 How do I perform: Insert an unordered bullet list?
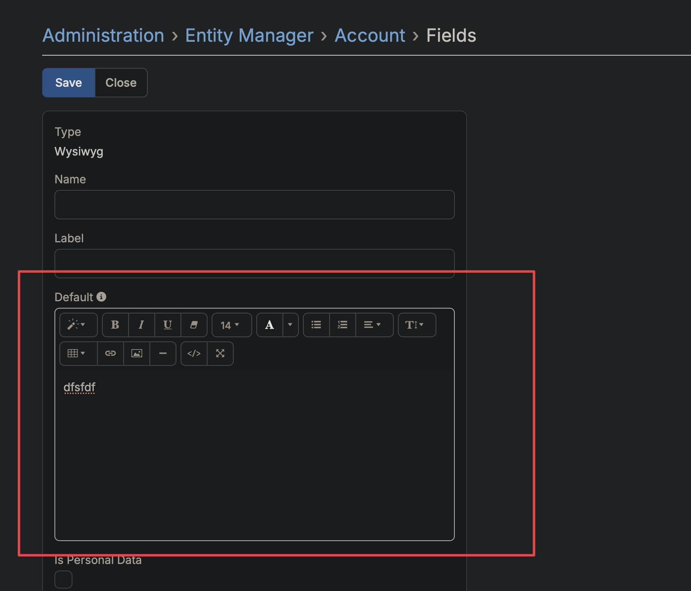tap(316, 325)
